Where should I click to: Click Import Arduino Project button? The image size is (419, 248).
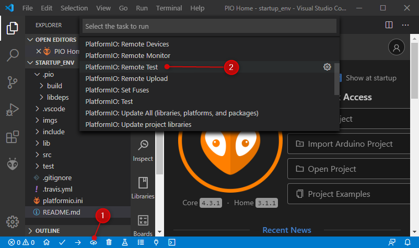coord(348,144)
